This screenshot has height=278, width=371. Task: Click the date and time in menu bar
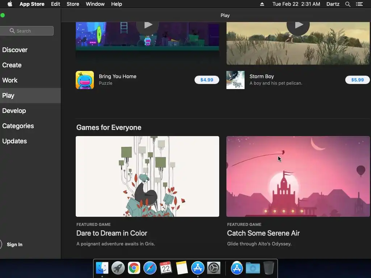[296, 4]
